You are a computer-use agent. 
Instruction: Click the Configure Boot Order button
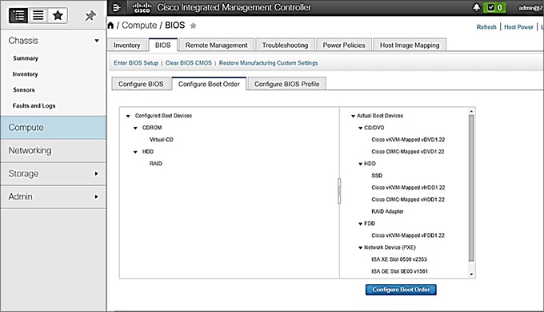[401, 290]
